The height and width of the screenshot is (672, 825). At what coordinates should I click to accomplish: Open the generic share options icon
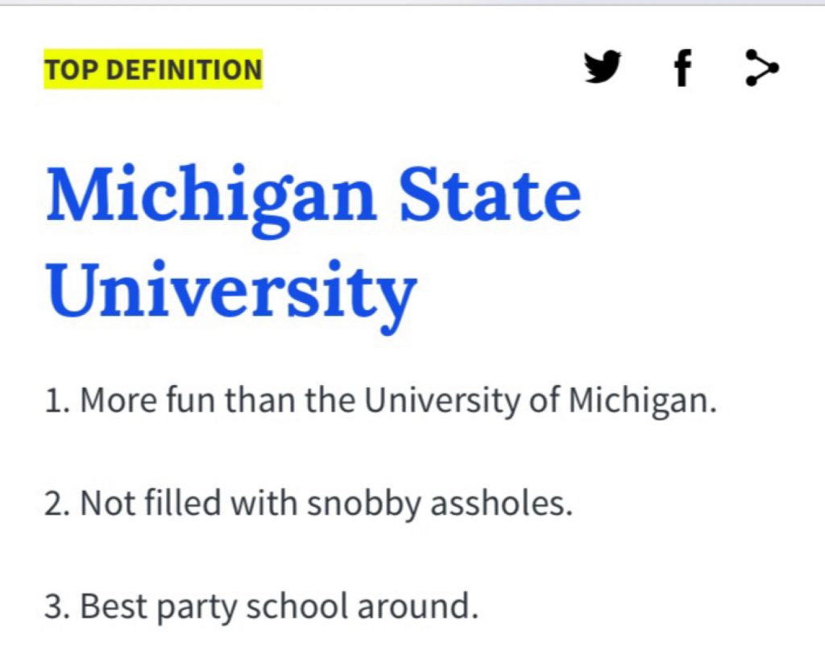pos(762,68)
